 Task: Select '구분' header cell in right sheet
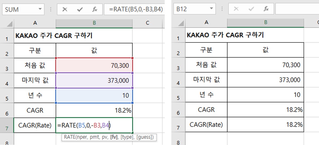(x=206, y=50)
